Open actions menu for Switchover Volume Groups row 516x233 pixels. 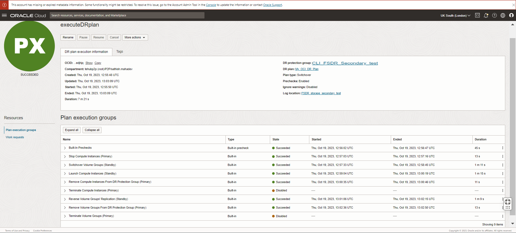point(503,165)
